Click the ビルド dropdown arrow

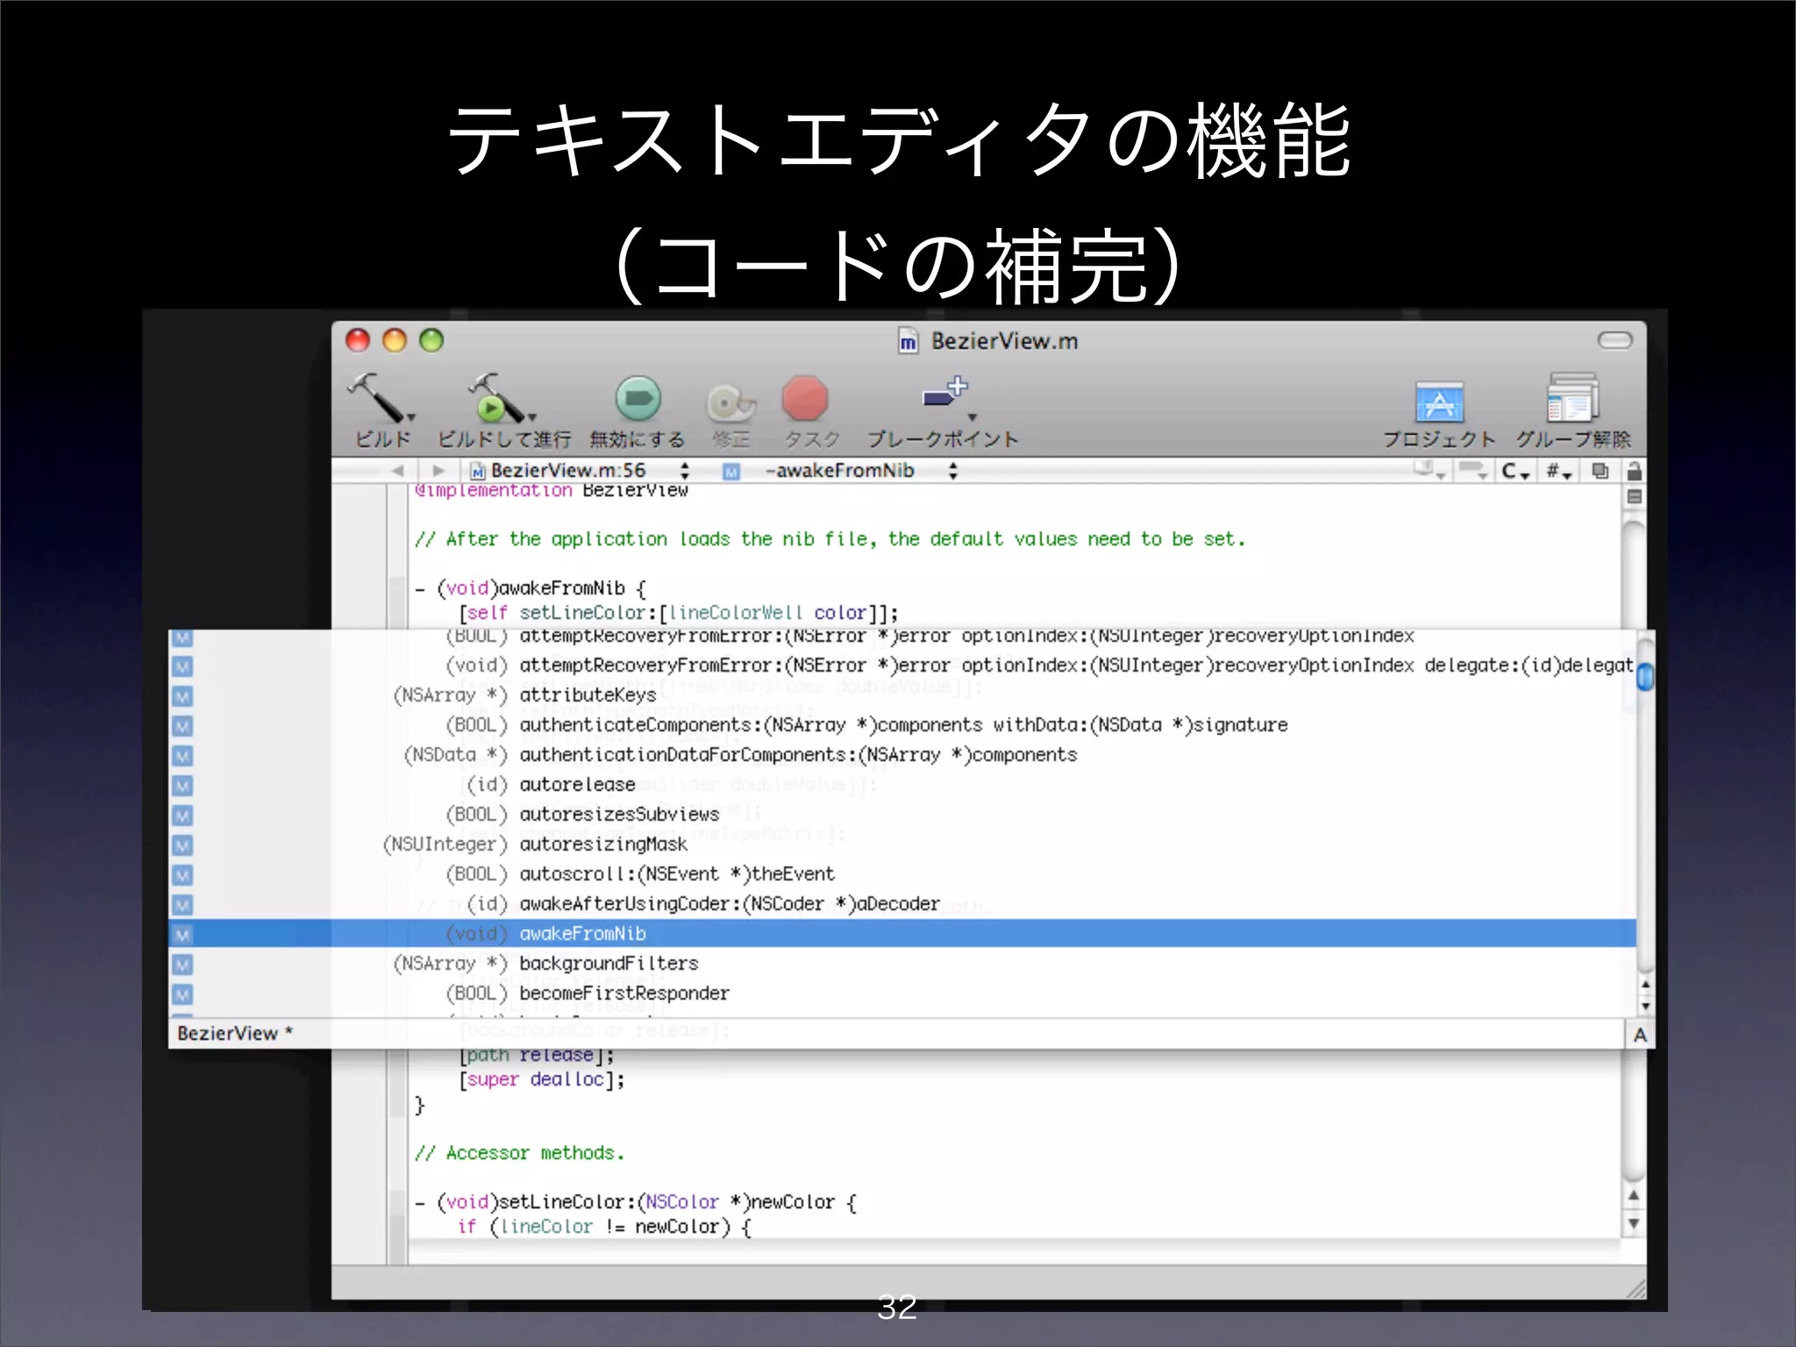[411, 417]
